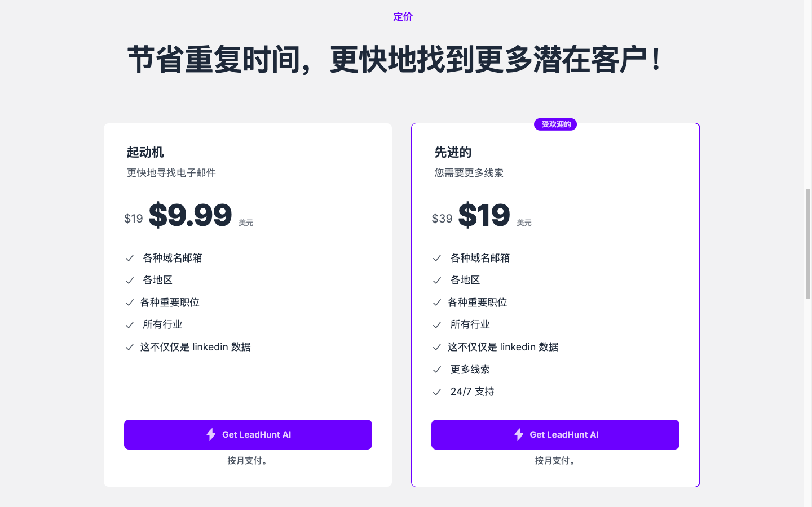Click the crossed-out $39 original price
The image size is (812, 507).
pos(442,219)
